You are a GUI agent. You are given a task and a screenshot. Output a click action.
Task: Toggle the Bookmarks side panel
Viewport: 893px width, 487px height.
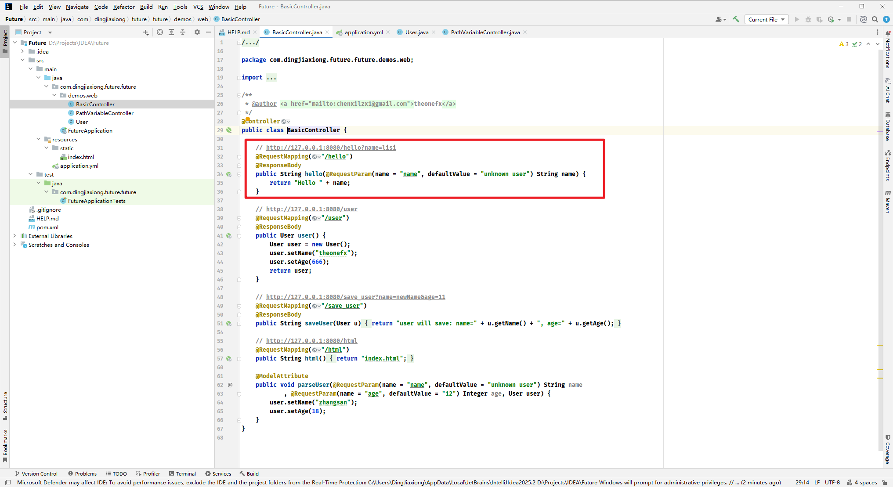5,446
